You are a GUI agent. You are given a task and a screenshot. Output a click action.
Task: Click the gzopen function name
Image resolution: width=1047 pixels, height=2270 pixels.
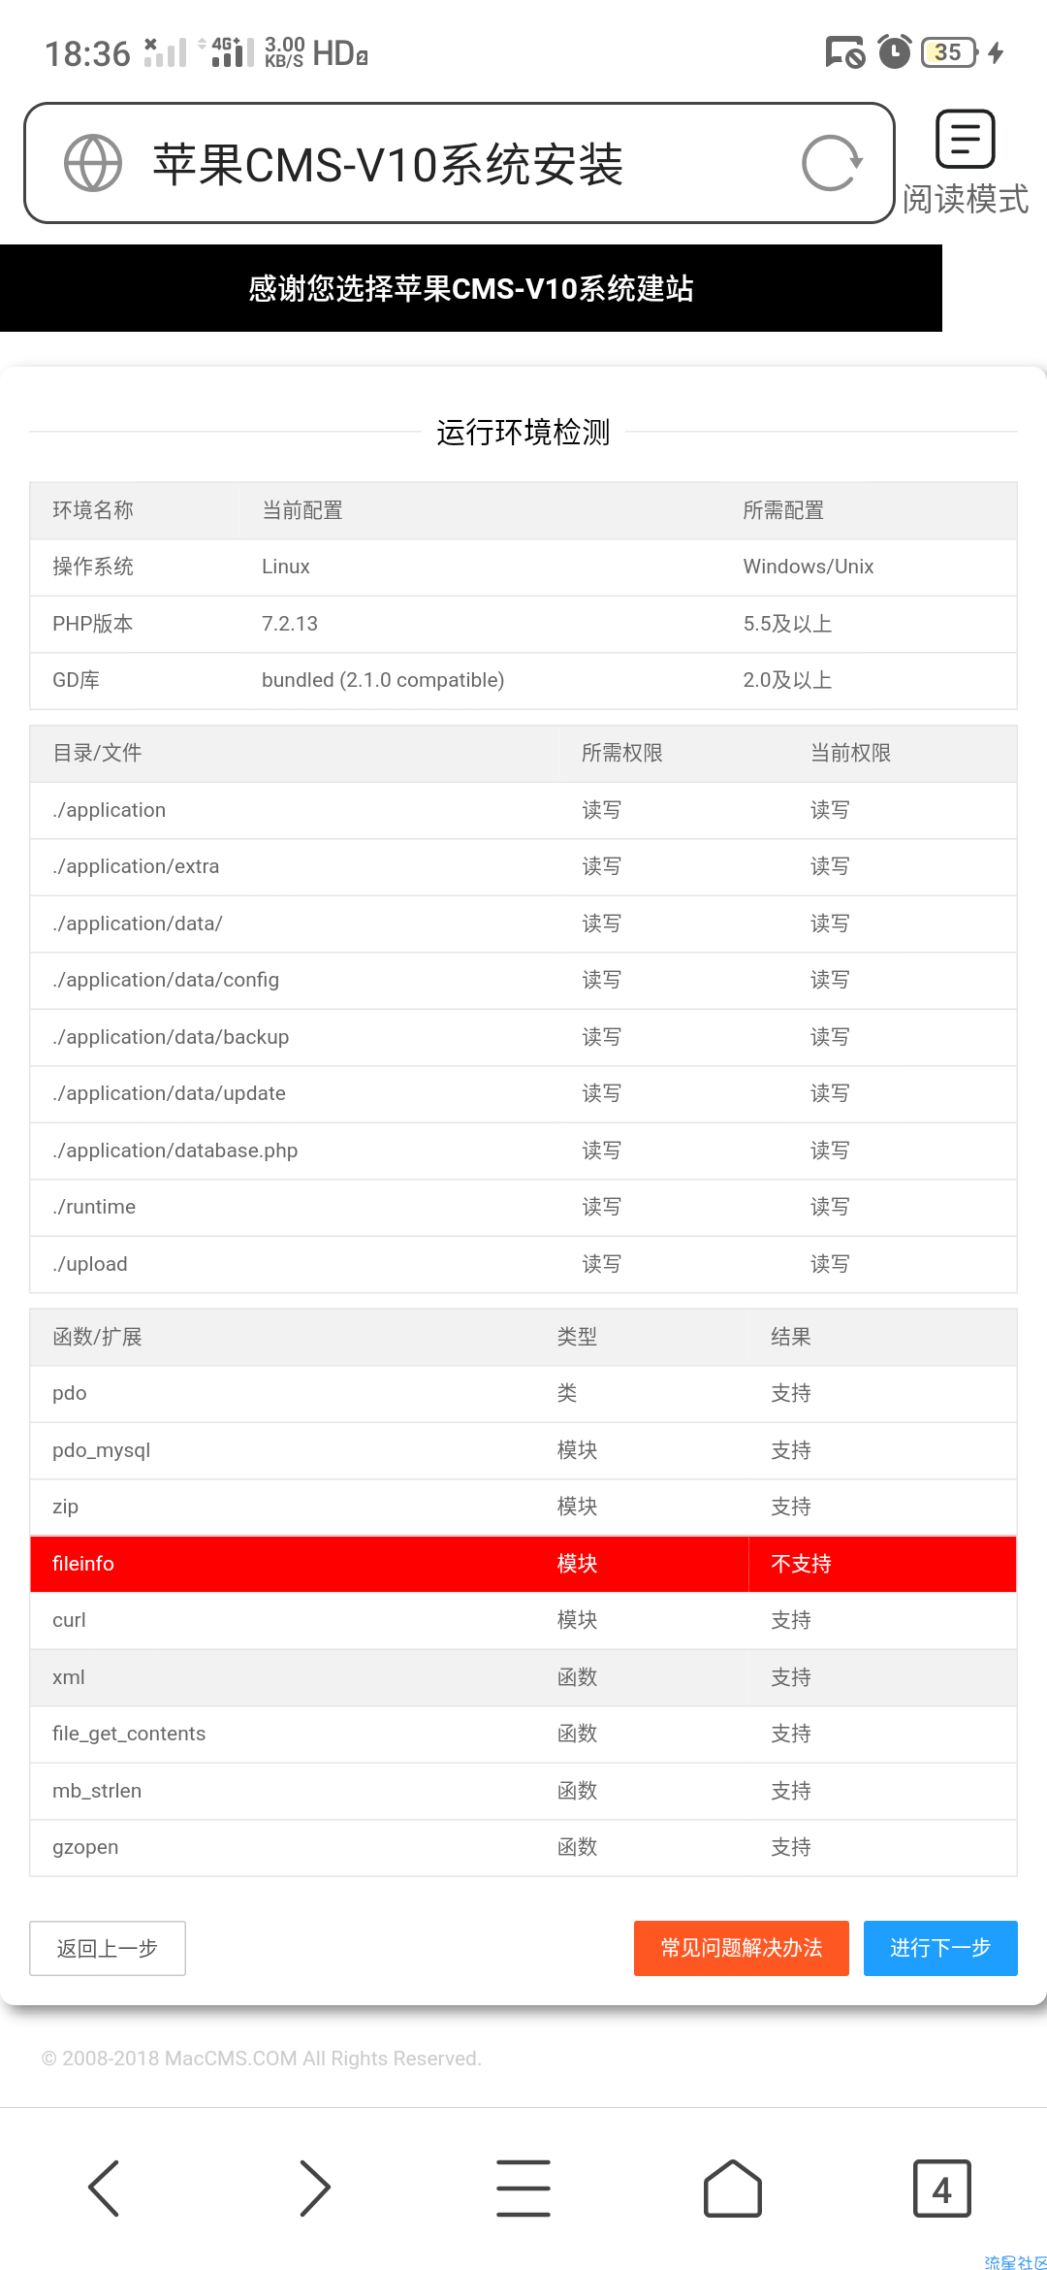(85, 1847)
